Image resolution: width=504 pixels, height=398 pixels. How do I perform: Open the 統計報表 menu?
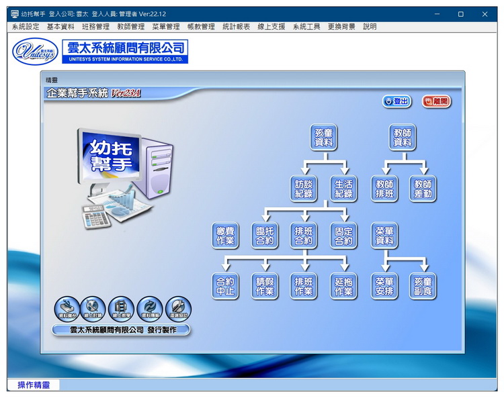pyautogui.click(x=237, y=27)
